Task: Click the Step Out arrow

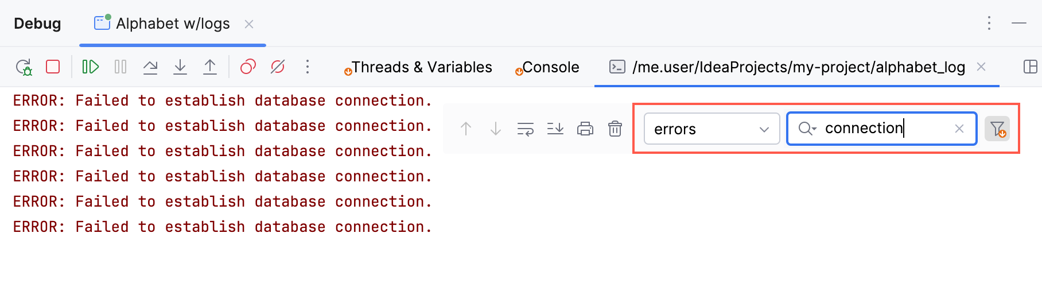Action: pos(210,67)
